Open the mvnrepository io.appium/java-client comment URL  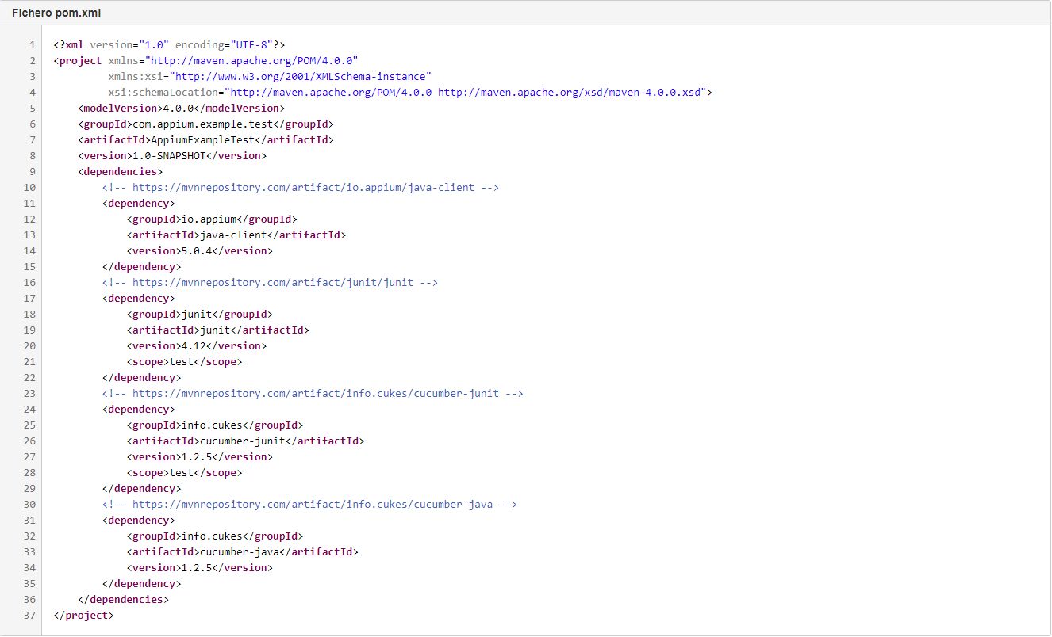coord(303,187)
